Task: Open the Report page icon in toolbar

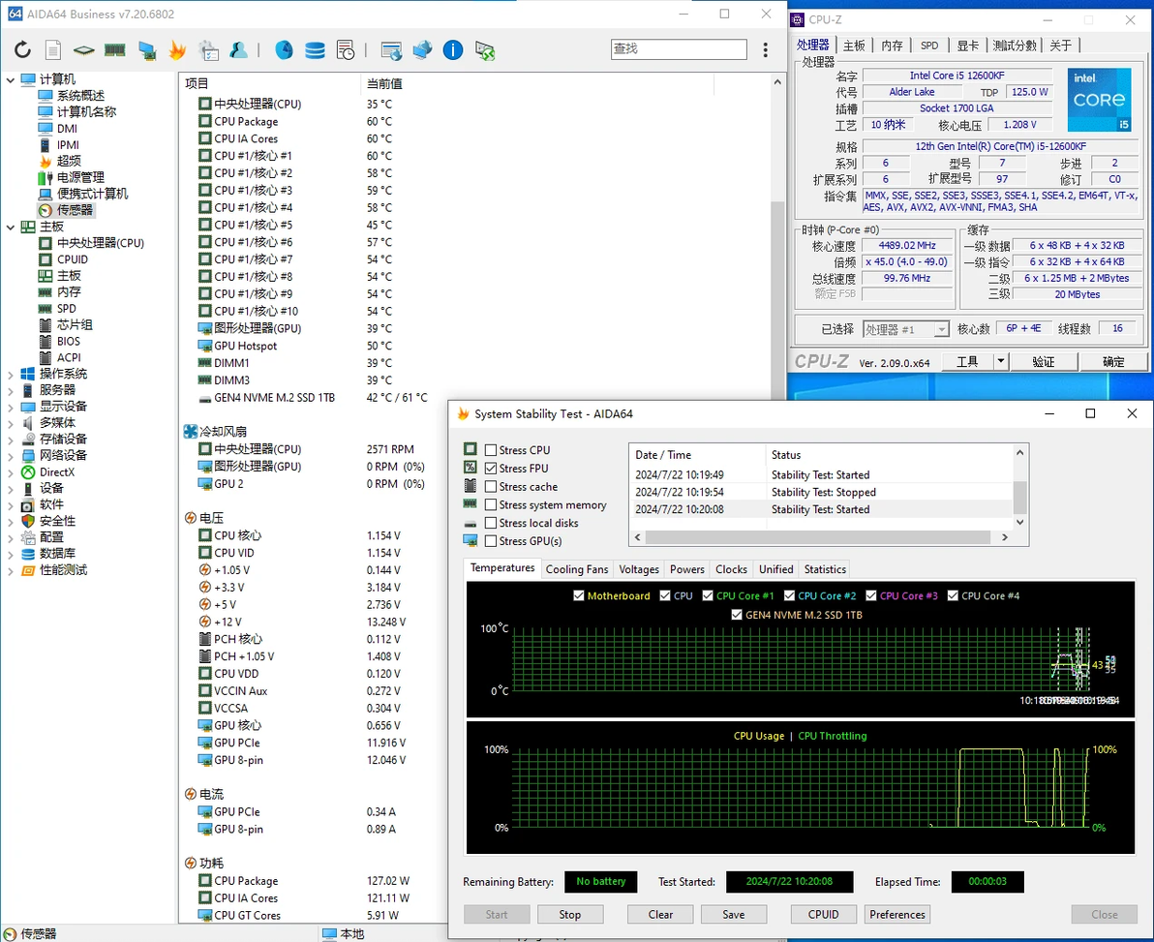Action: [x=53, y=50]
